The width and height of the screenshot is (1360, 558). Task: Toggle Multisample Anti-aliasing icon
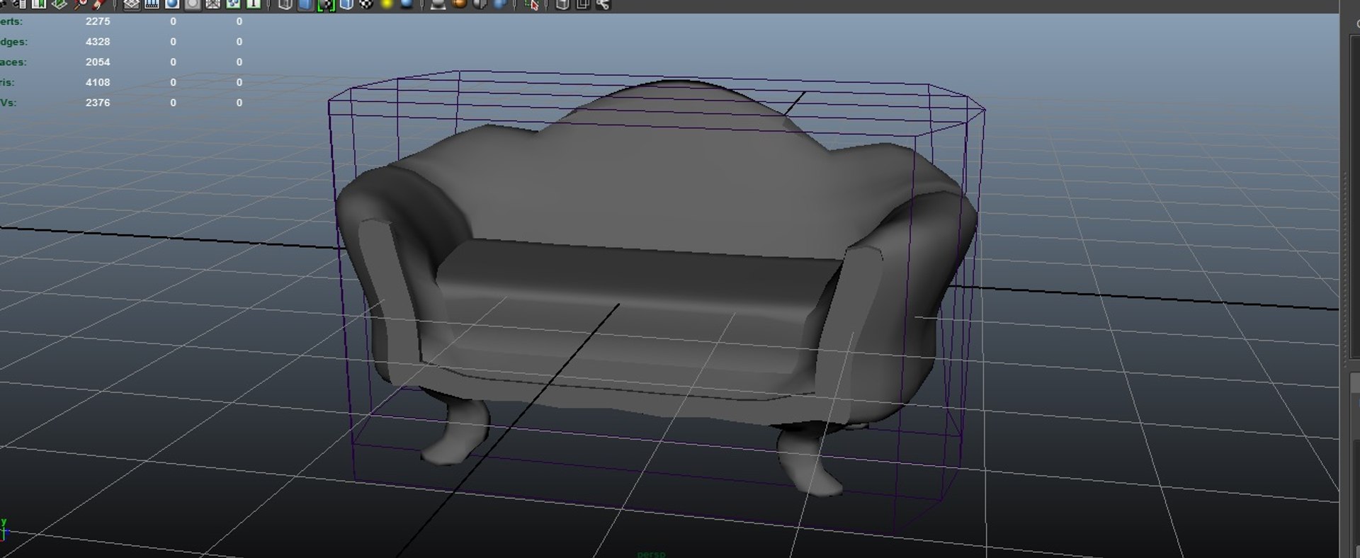[x=480, y=4]
